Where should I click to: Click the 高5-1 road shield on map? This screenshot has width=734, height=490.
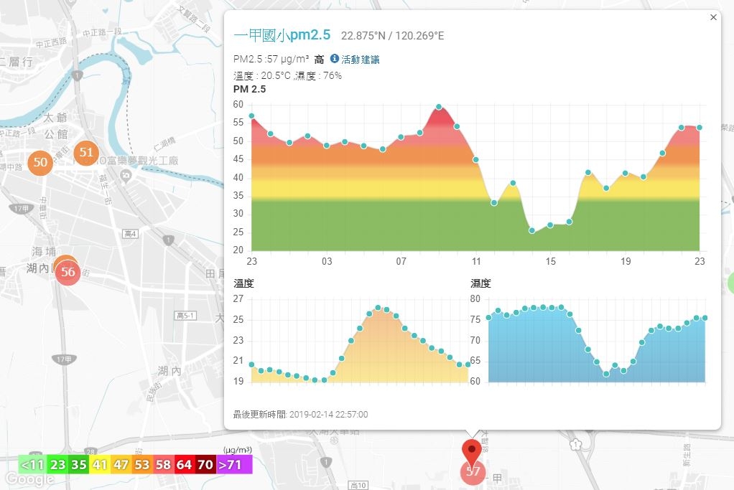[186, 316]
